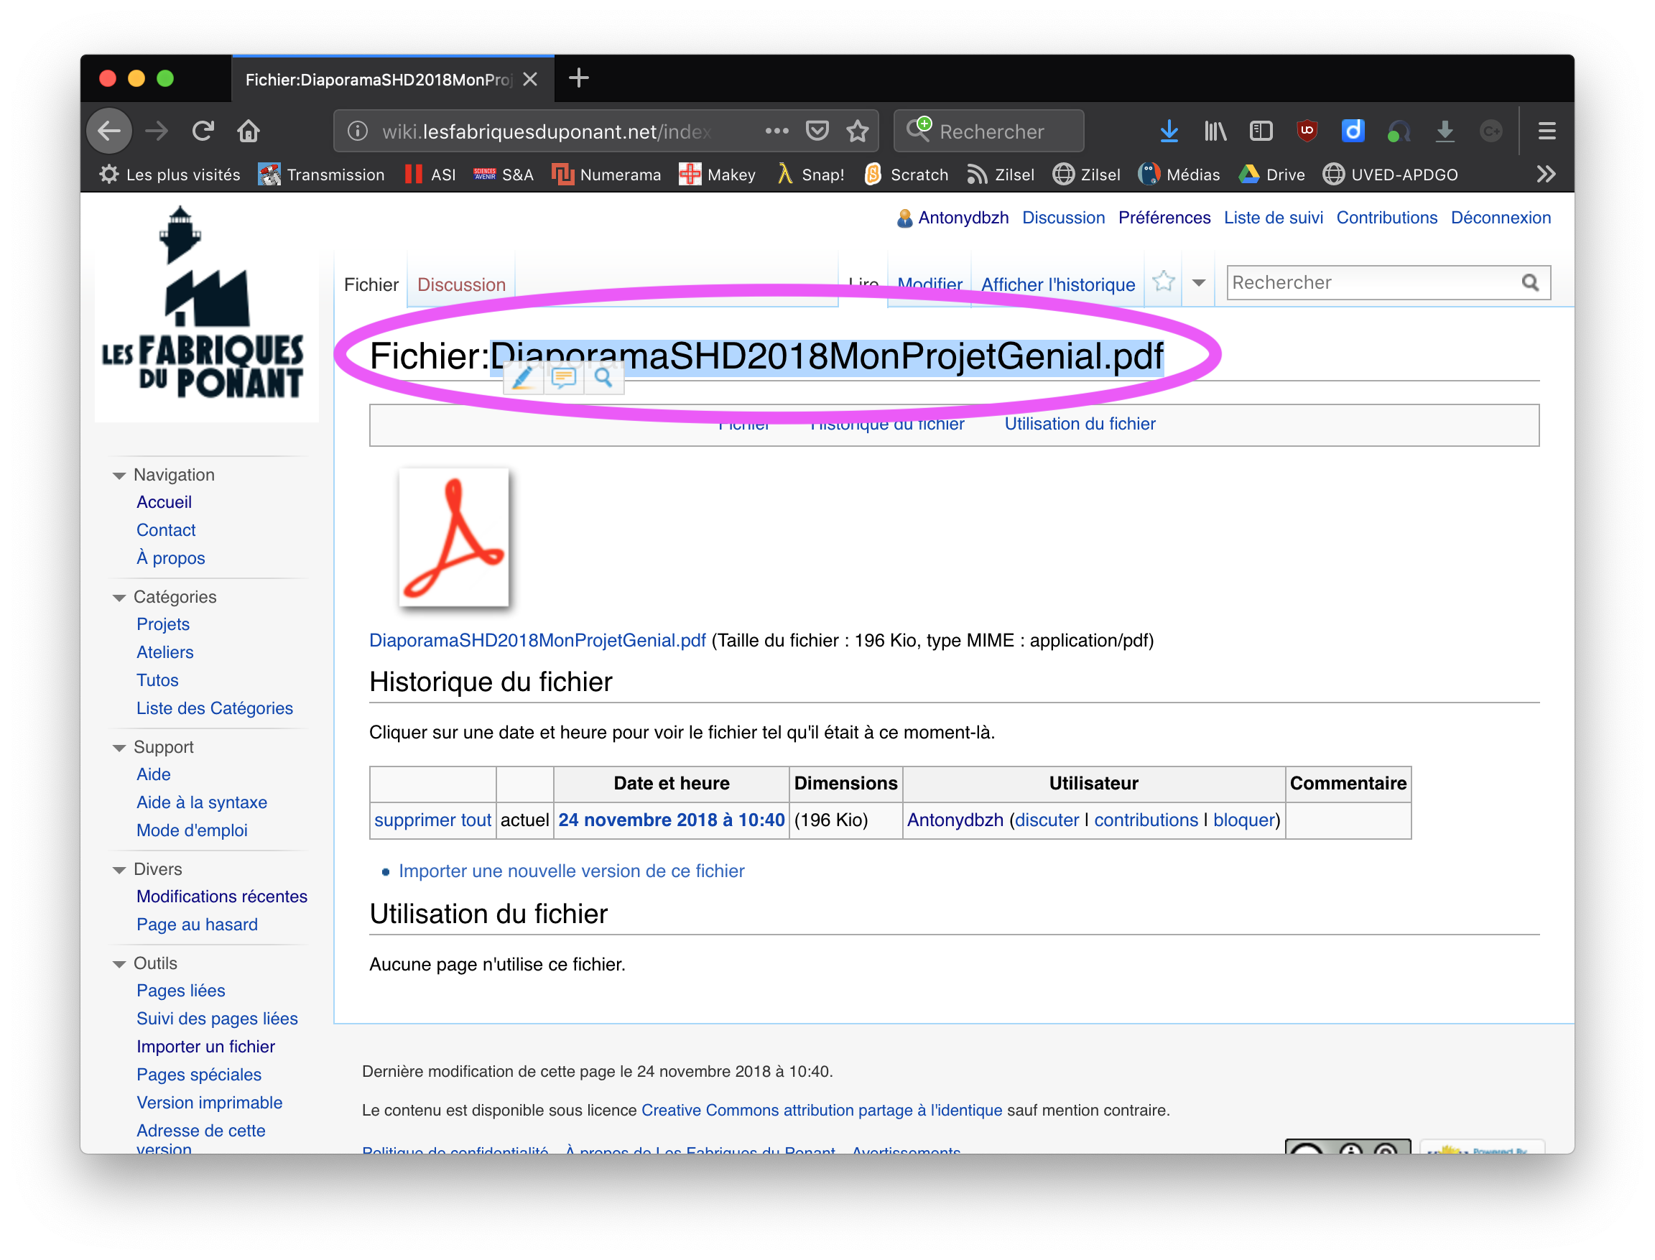This screenshot has height=1260, width=1655.
Task: Toggle the sidebar view icon
Action: [x=1261, y=131]
